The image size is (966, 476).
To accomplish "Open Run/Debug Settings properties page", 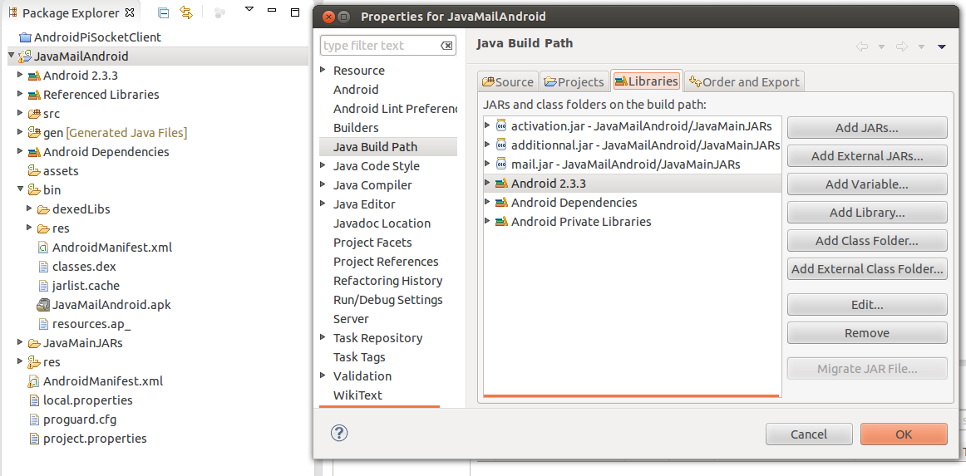I will click(387, 300).
